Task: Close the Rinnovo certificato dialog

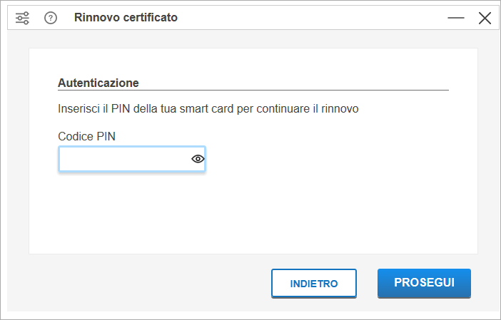Action: pos(485,18)
